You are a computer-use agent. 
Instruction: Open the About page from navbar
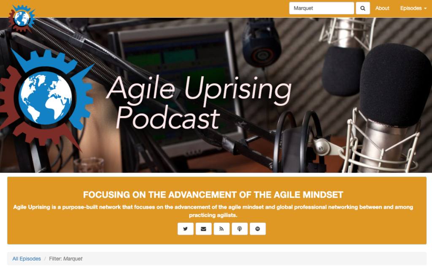(382, 8)
